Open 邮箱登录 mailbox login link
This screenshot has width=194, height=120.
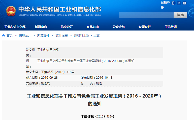[165, 5]
